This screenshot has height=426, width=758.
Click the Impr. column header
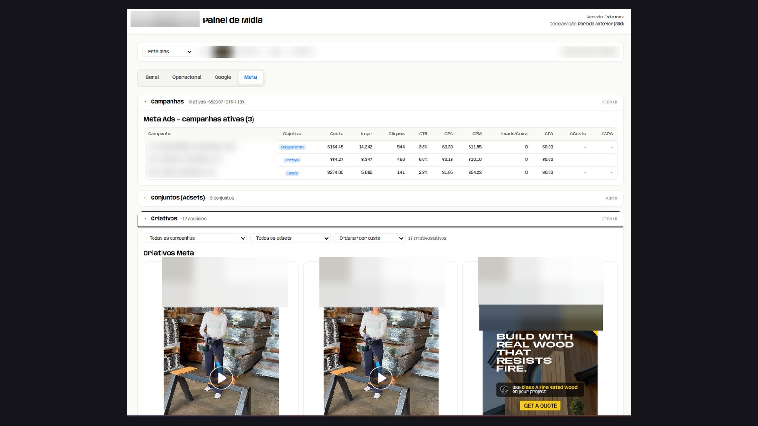[x=367, y=134]
